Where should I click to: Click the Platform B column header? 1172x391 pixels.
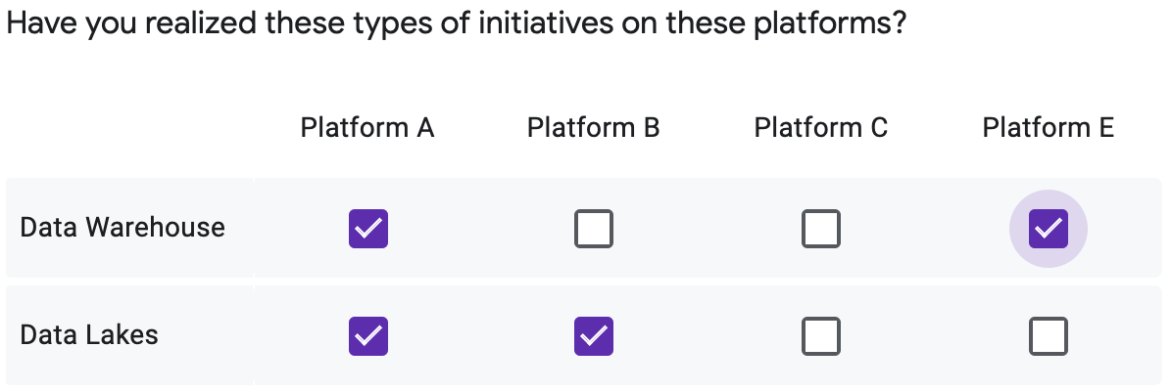[x=594, y=128]
